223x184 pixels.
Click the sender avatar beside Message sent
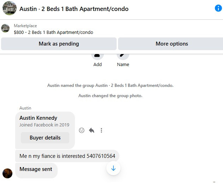(7, 173)
